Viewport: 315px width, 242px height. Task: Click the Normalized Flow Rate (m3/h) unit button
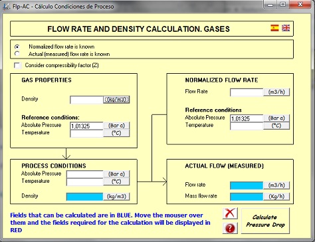(276, 92)
